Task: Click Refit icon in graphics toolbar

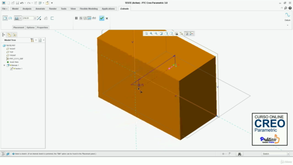Action: click(146, 33)
